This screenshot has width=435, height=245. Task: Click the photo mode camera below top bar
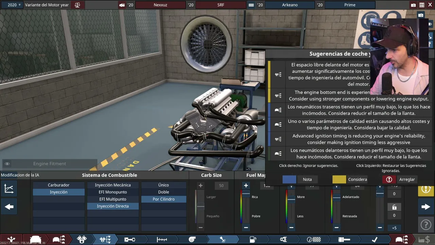coord(421,15)
